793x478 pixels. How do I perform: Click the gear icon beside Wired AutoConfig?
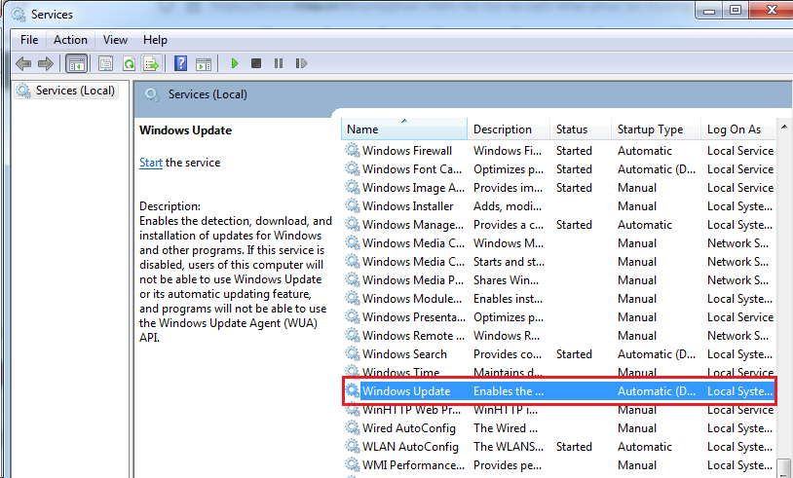353,427
